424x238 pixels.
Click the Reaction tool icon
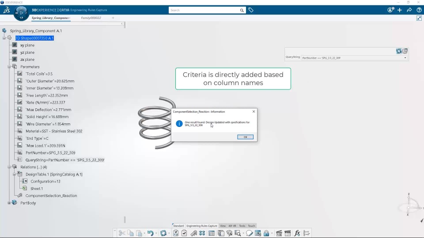(193, 233)
